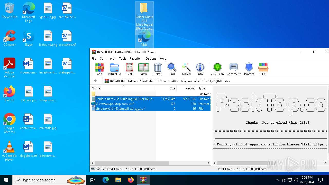The width and height of the screenshot is (329, 185).
Task: Open the View toolbar icon
Action: pos(143,69)
